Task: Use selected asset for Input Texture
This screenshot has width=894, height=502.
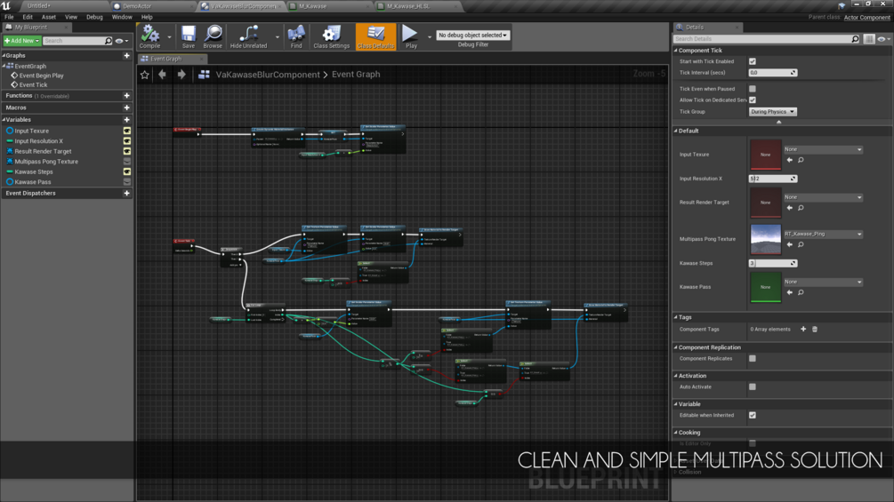Action: tap(790, 160)
